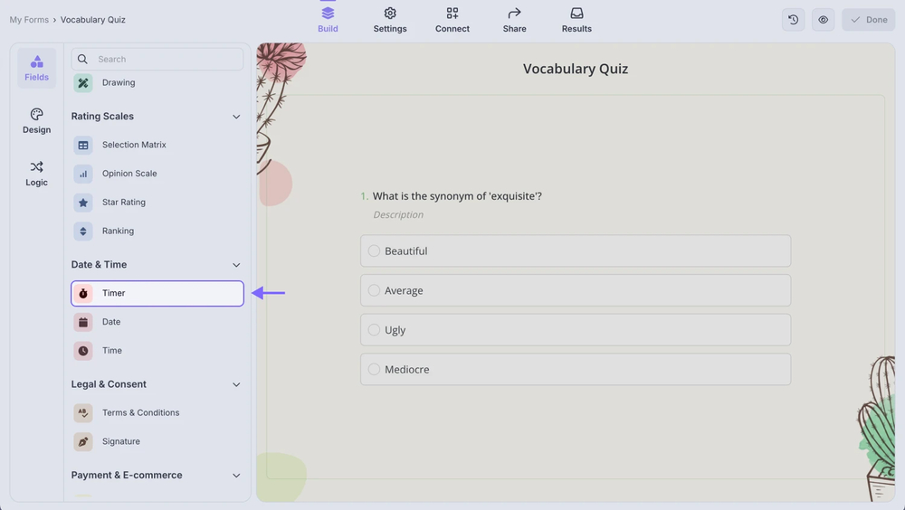The width and height of the screenshot is (905, 510).
Task: Choose the Selection Matrix field icon
Action: (x=83, y=146)
